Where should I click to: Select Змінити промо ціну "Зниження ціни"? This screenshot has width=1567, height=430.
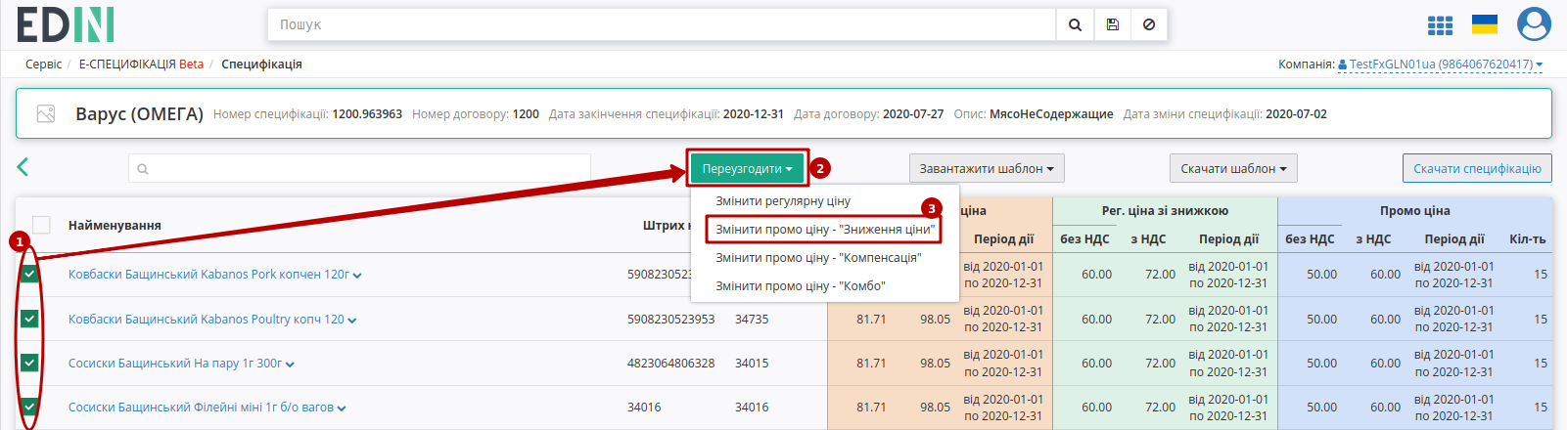coord(825,230)
